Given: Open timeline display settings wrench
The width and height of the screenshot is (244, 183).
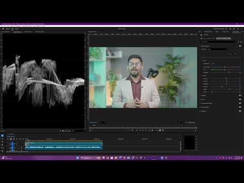Looking at the screenshot, I should point(20,139).
